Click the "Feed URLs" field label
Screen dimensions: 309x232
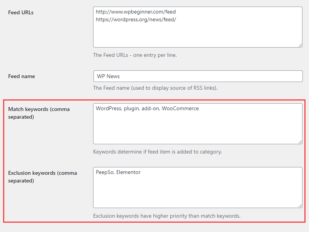(21, 12)
